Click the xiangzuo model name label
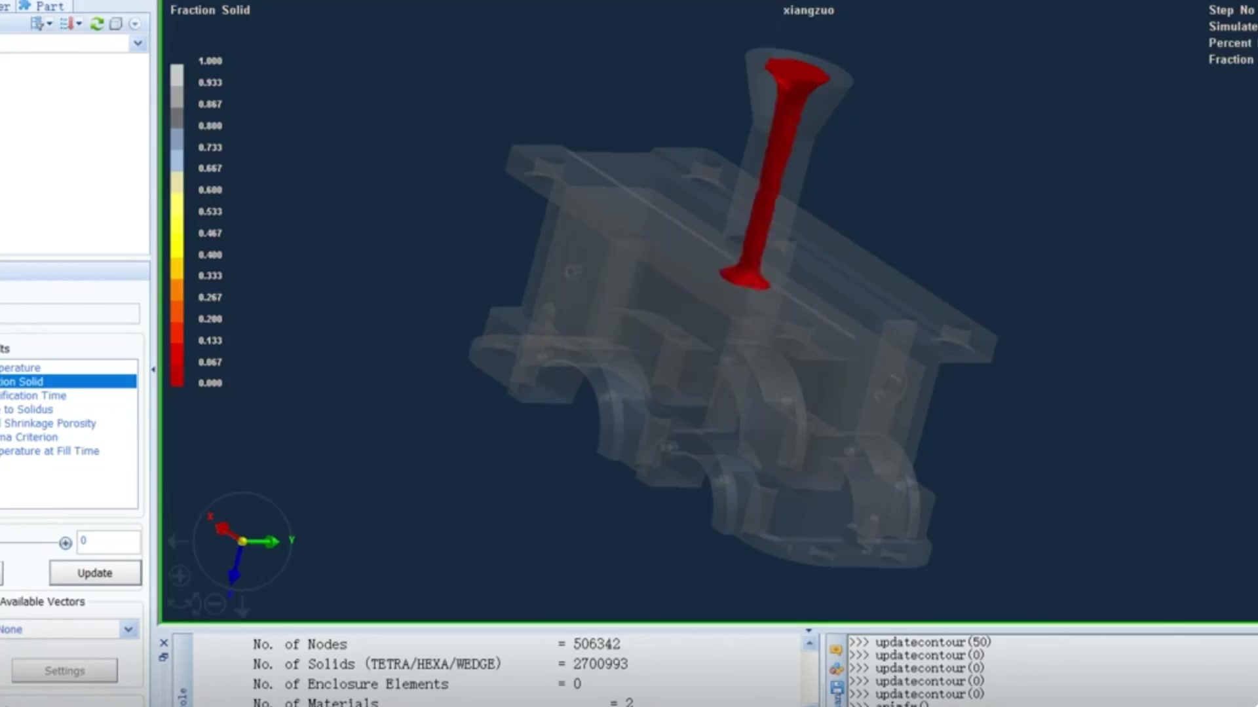The image size is (1258, 707). pyautogui.click(x=809, y=10)
